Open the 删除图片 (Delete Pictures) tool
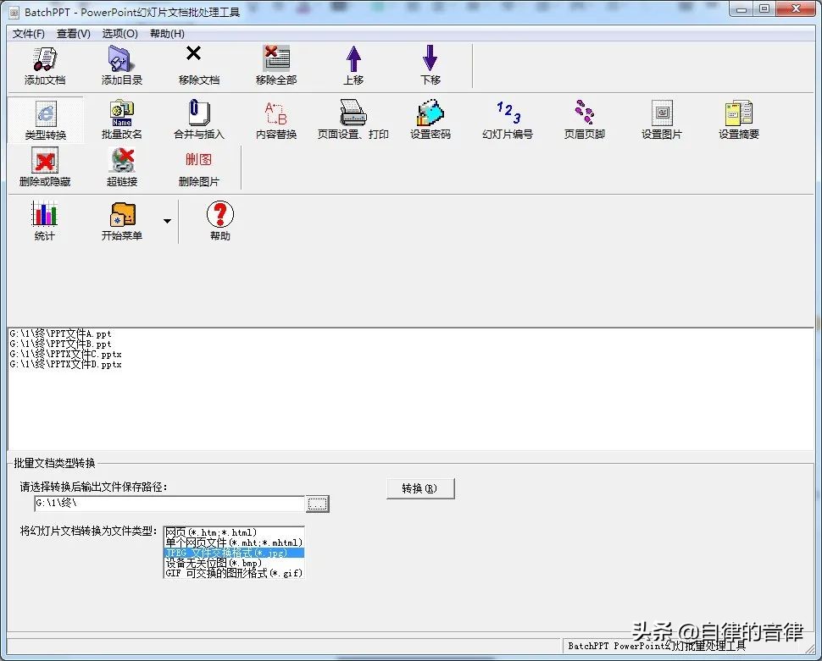This screenshot has height=661, width=822. tap(198, 168)
